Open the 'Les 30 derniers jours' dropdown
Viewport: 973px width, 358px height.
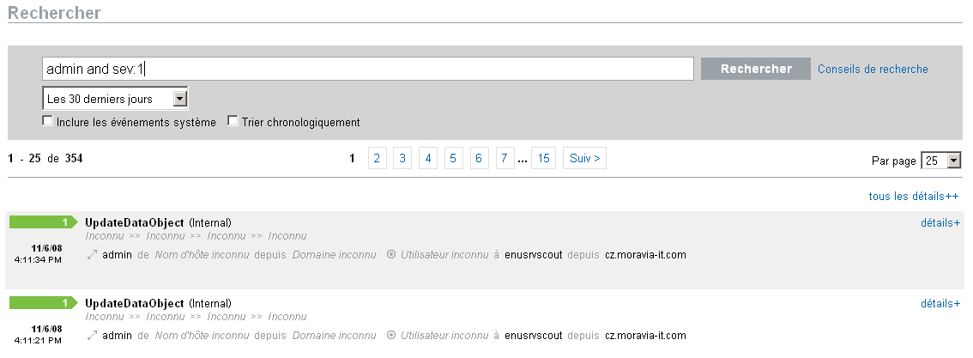point(115,99)
